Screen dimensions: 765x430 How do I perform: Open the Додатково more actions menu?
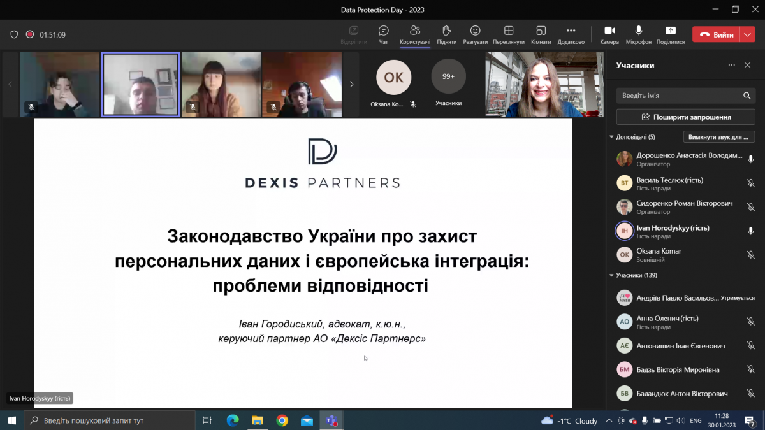571,34
